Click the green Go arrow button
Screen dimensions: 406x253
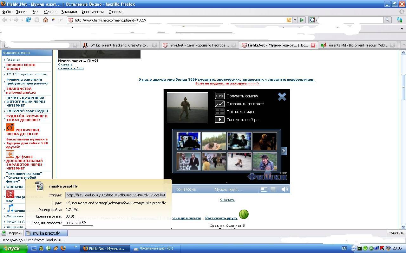[x=302, y=20]
